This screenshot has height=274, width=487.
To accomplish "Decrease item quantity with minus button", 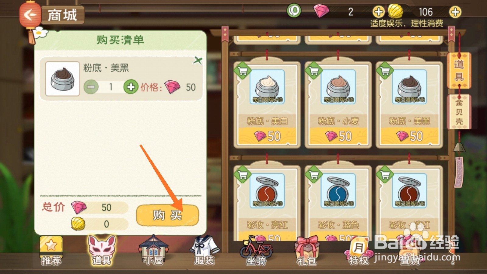I will [91, 87].
